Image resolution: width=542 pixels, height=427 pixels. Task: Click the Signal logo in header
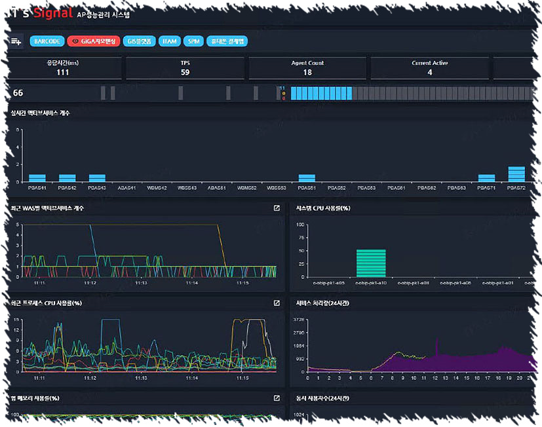click(53, 13)
